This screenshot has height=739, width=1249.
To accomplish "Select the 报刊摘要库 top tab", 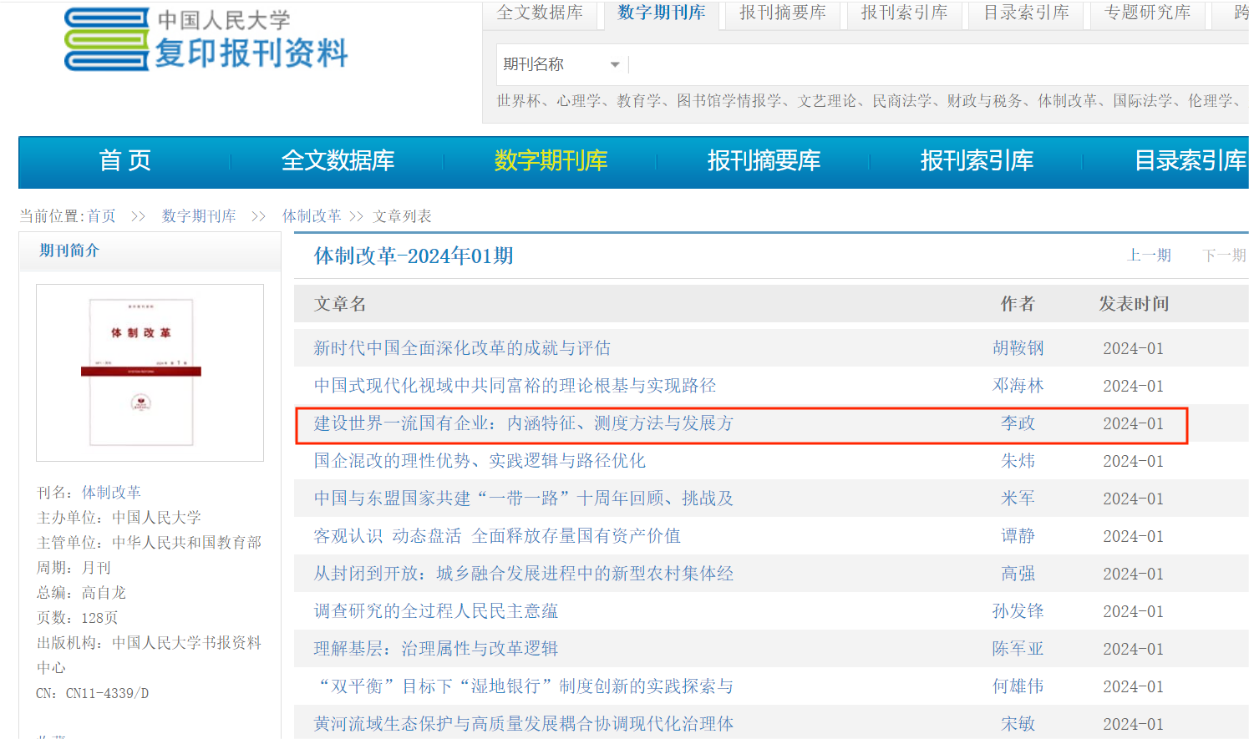I will click(782, 13).
